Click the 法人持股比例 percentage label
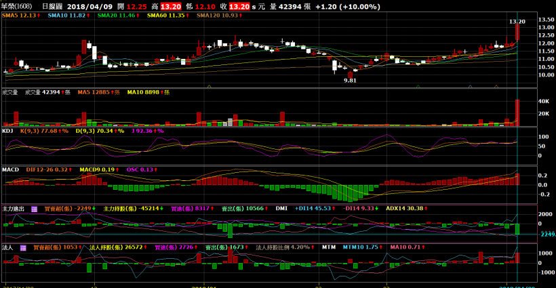 (285, 248)
